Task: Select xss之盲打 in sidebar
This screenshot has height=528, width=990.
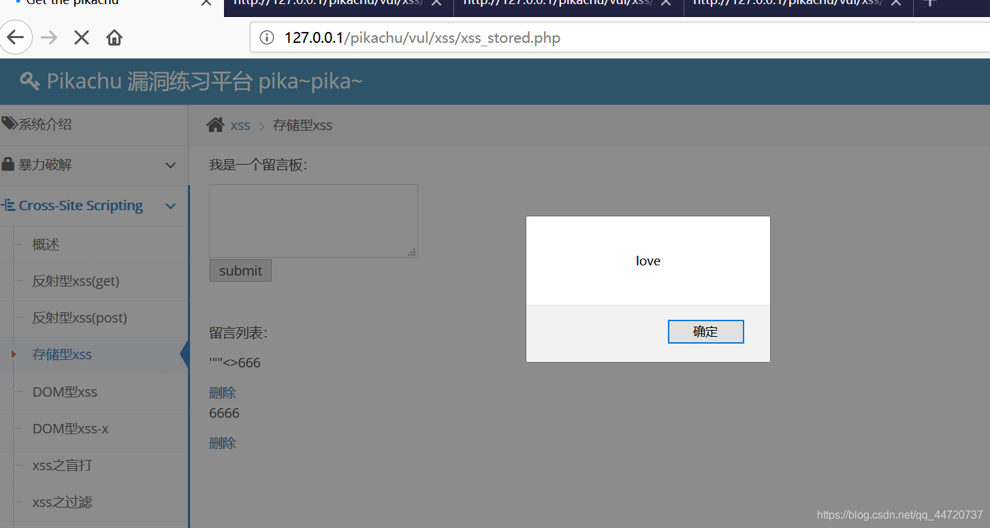Action: click(94, 465)
